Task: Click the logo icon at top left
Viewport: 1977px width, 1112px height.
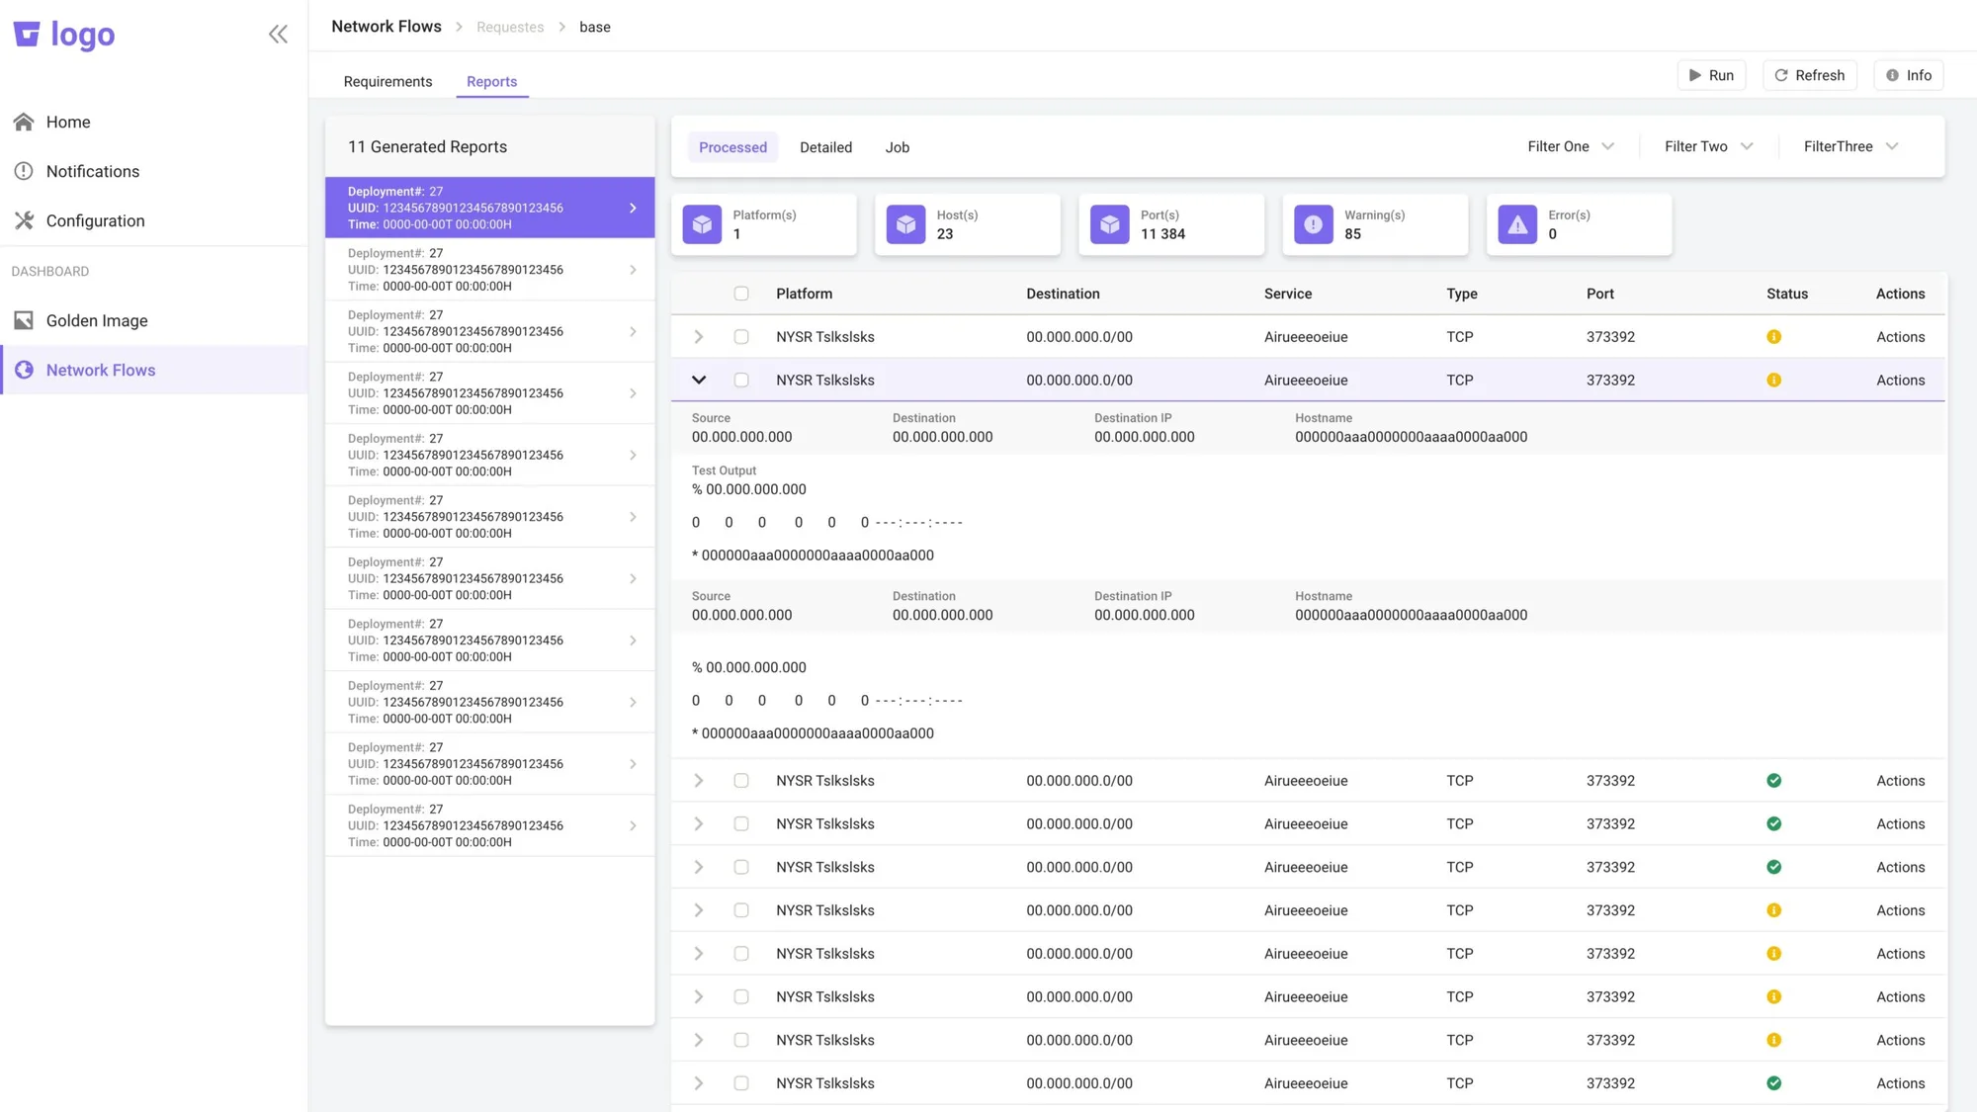Action: [x=27, y=35]
